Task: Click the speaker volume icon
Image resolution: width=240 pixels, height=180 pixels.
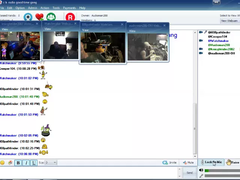Action: [201, 170]
